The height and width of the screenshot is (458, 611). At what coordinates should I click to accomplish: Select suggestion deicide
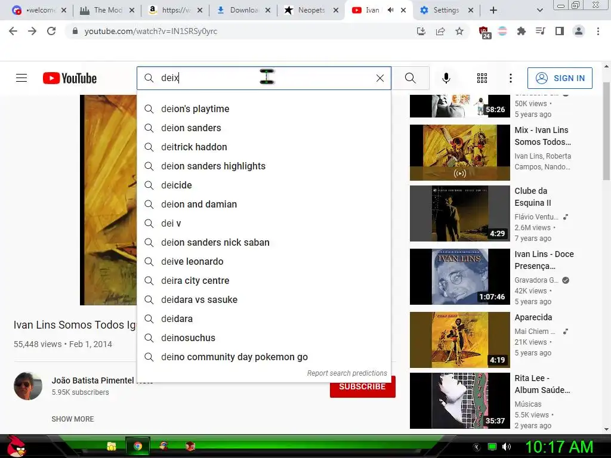pyautogui.click(x=264, y=185)
